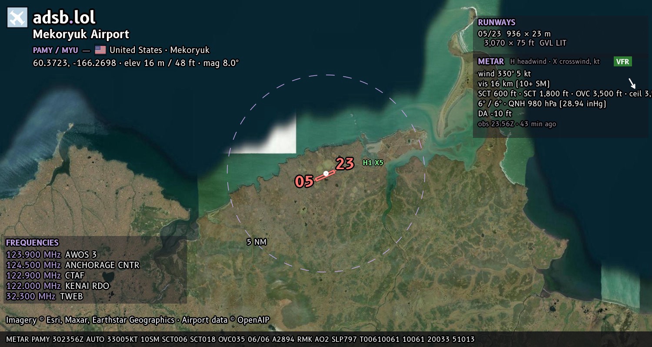Select runway end label 05
Screen dimensions: 652x347
tap(304, 181)
